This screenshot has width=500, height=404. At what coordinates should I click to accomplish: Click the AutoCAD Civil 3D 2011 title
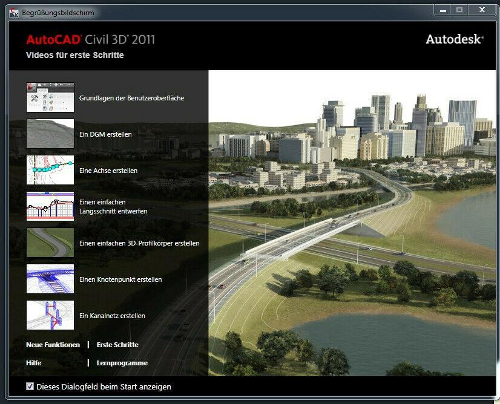coord(91,40)
